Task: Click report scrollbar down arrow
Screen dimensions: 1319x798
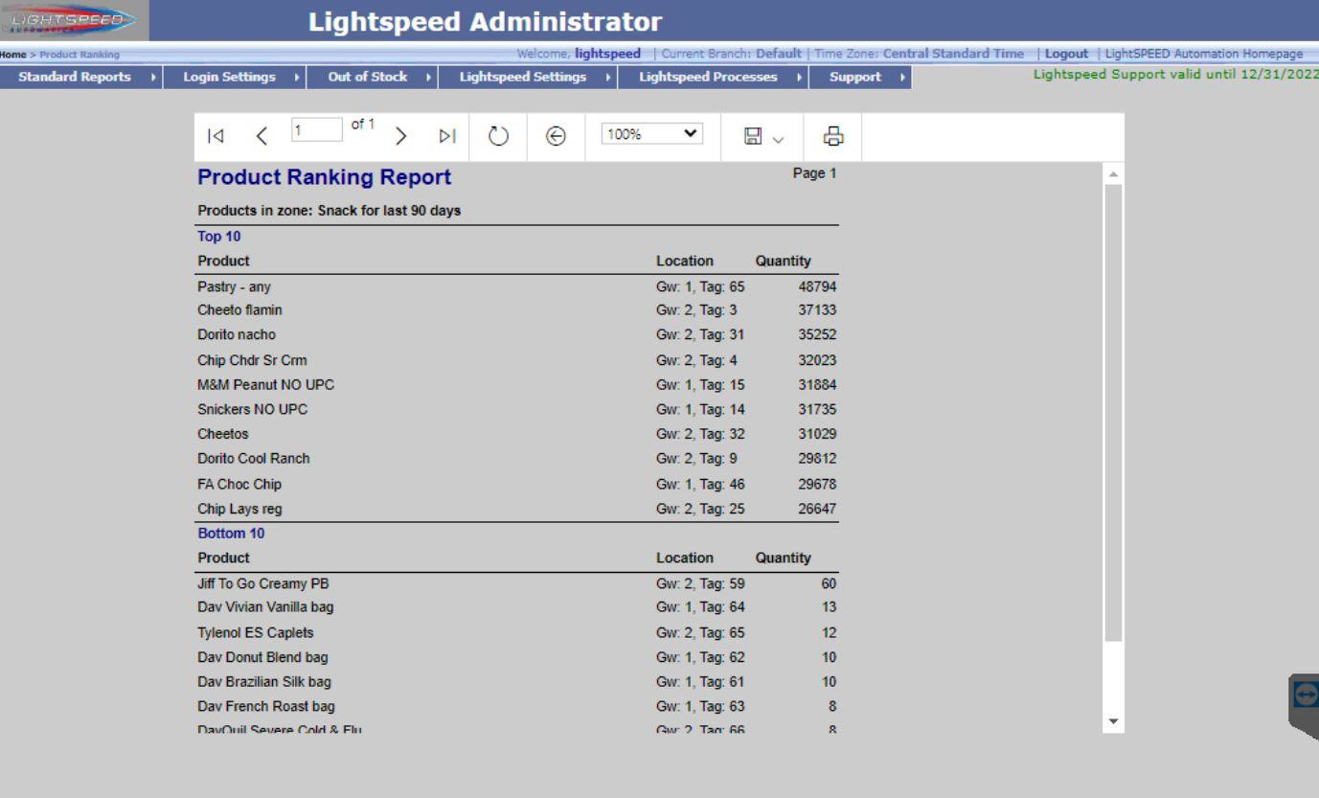Action: 1112,719
